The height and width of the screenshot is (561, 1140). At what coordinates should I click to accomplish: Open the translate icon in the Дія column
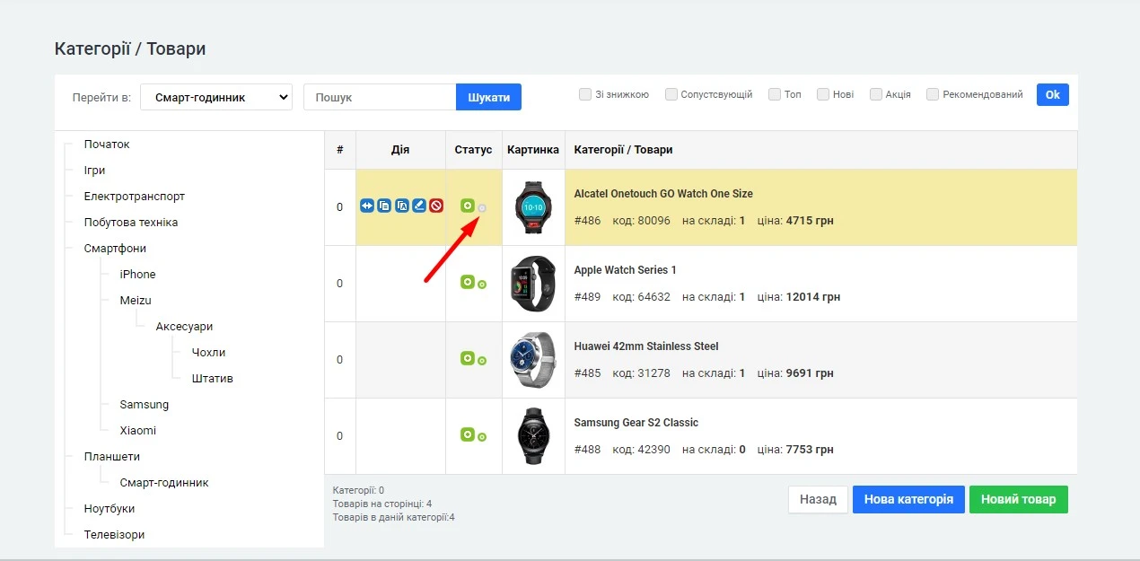tap(401, 206)
